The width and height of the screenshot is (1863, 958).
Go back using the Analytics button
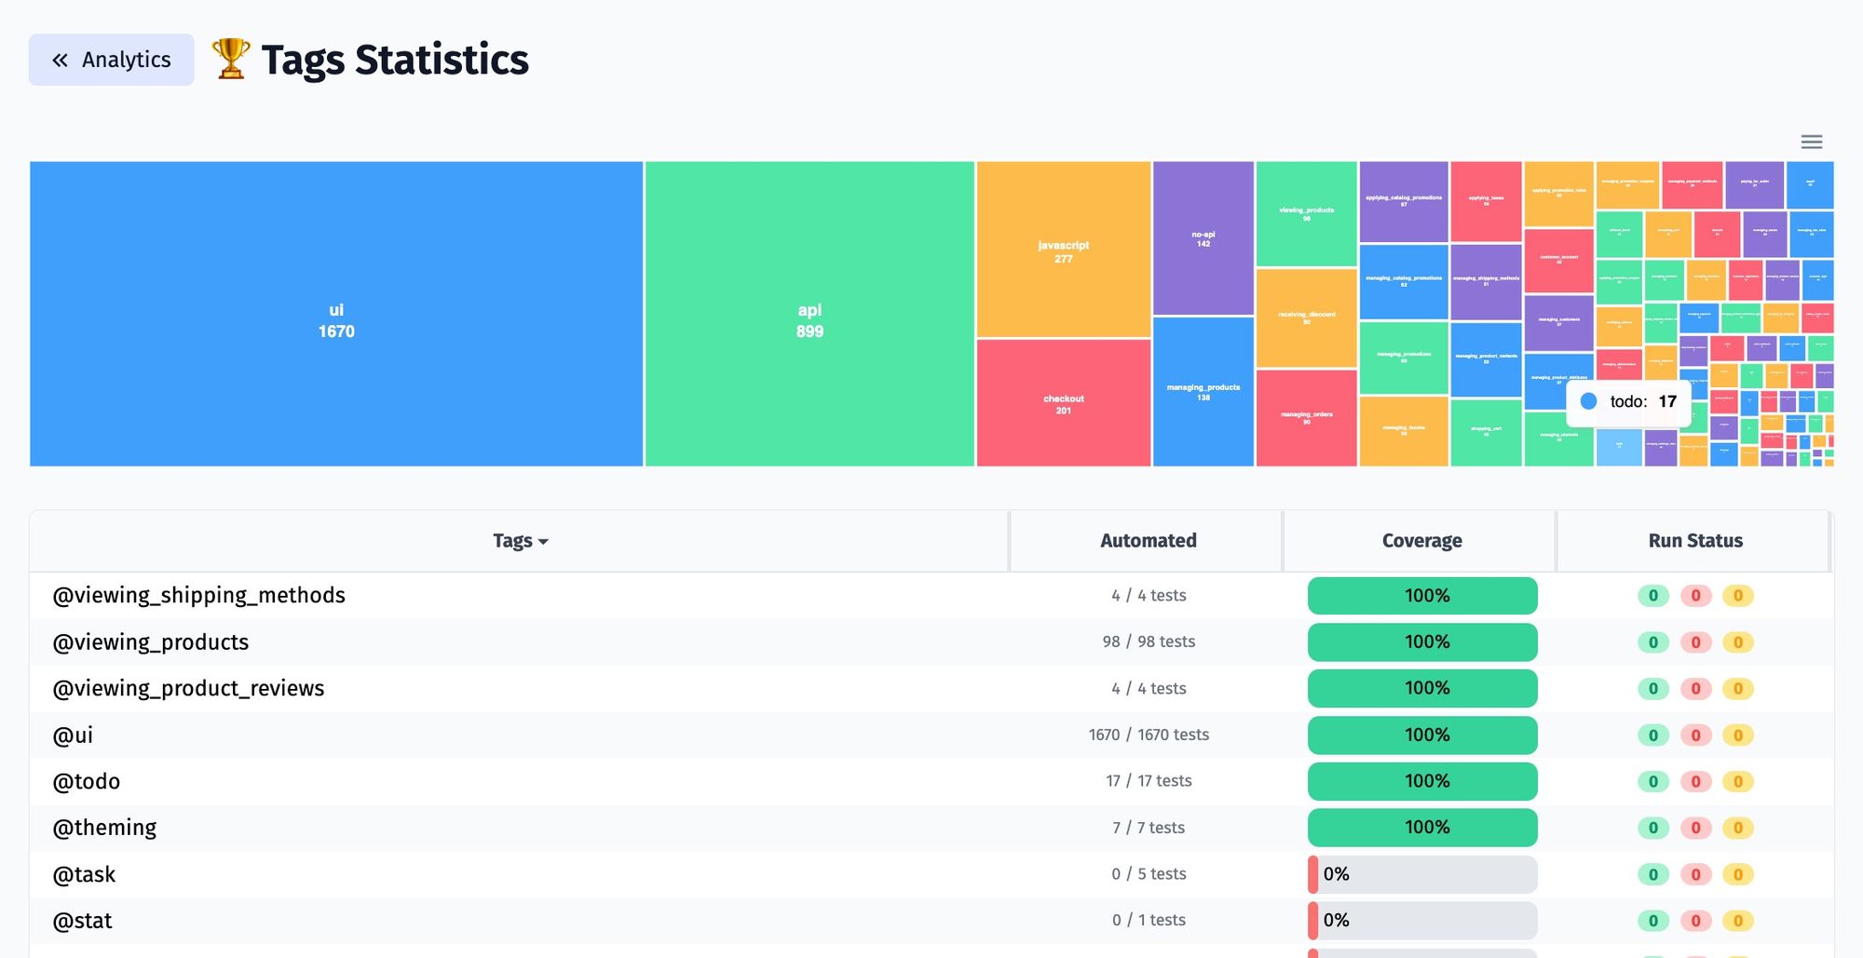[x=111, y=60]
